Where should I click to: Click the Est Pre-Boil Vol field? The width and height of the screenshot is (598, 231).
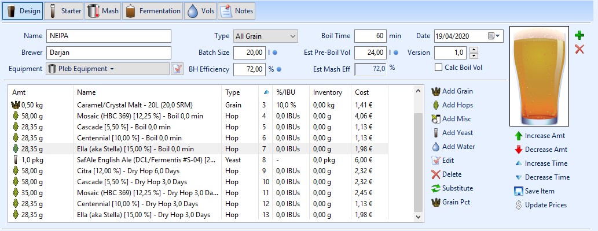[x=370, y=53]
